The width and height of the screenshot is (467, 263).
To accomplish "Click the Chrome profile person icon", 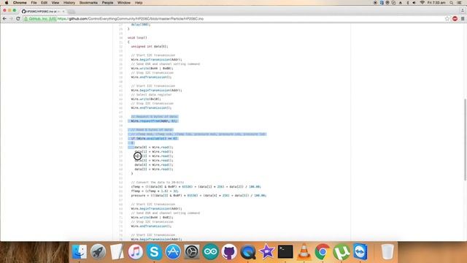I will pos(462,10).
